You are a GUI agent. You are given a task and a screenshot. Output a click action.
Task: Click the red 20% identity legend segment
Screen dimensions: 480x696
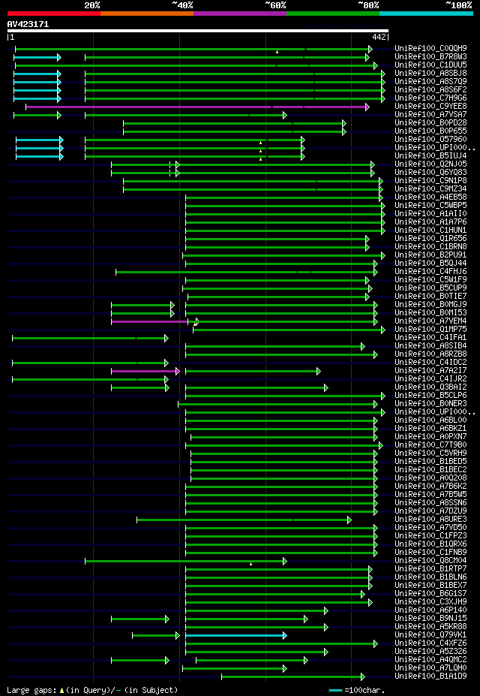[x=54, y=14]
